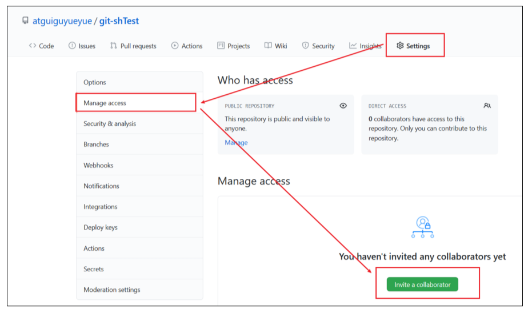Click the Wiki book icon
Viewport: 532px width, 313px height.
(x=268, y=46)
